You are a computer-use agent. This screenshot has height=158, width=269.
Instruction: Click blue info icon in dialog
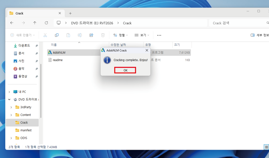coord(107,60)
